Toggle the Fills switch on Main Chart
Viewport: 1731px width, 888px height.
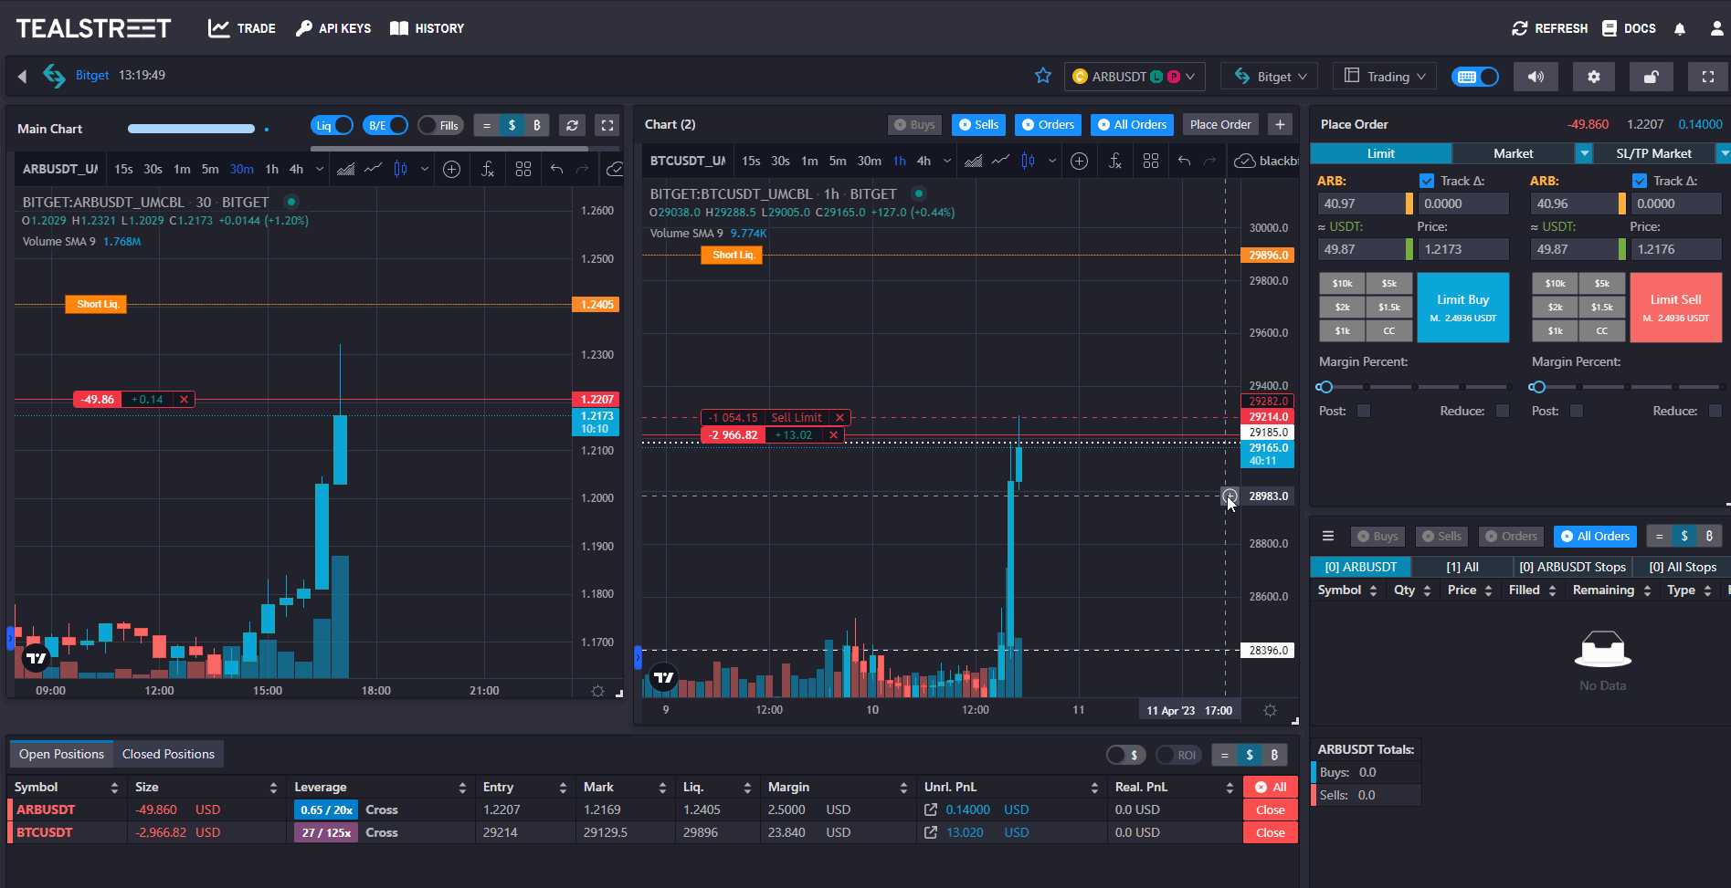pos(440,125)
